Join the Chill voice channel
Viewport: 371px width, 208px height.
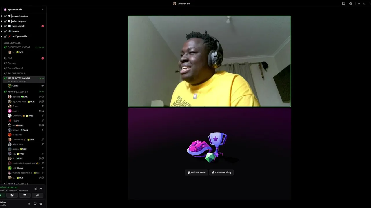pyautogui.click(x=24, y=58)
